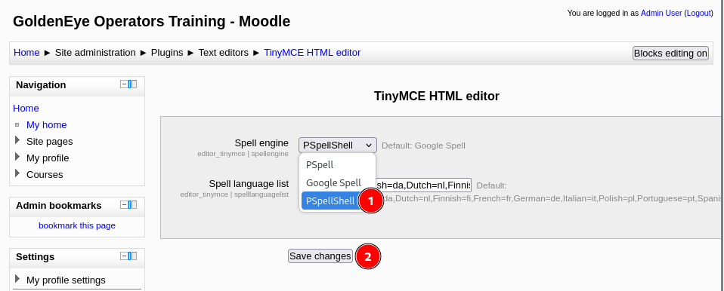Hide the Navigation block with minus icon
Viewport: 724px width, 291px height.
(x=124, y=84)
